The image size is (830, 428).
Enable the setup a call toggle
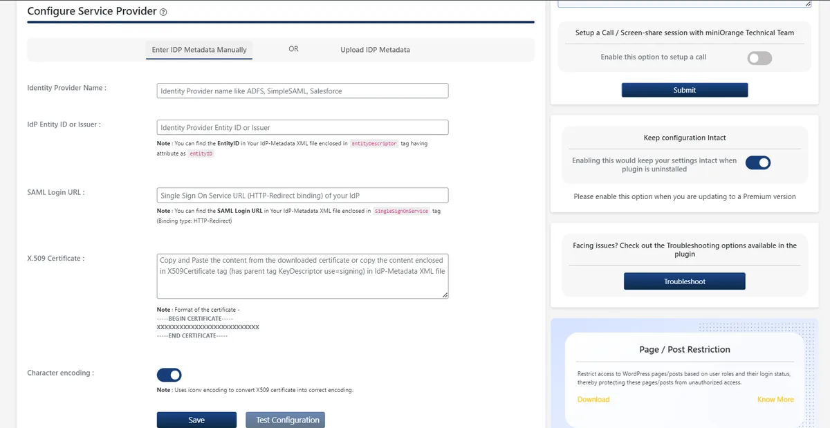click(x=759, y=58)
